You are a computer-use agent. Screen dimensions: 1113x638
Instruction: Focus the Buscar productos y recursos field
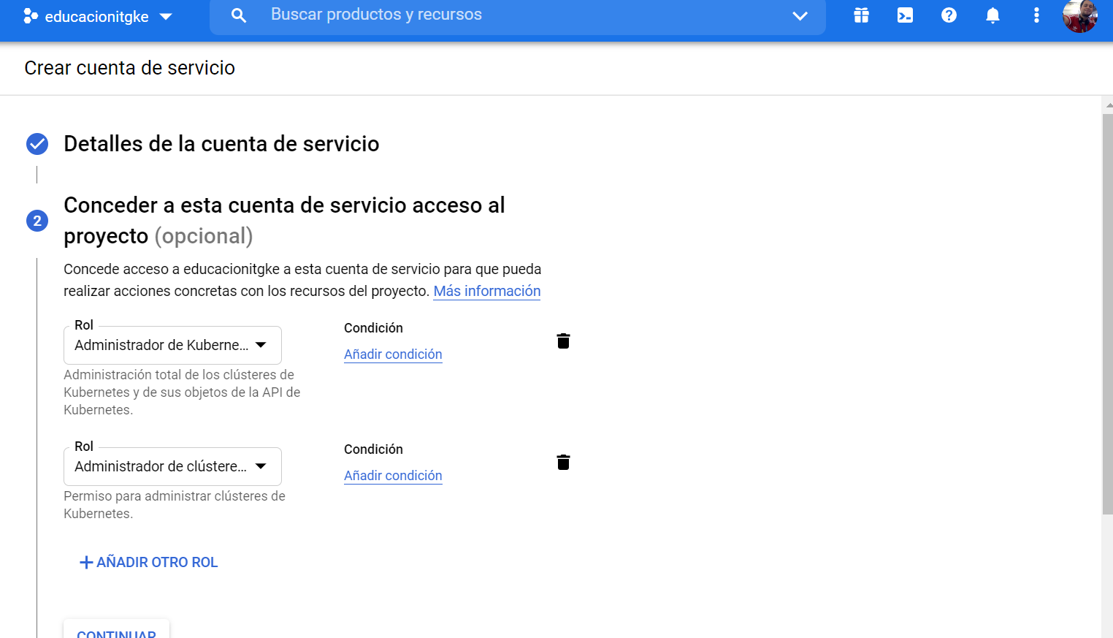[519, 15]
